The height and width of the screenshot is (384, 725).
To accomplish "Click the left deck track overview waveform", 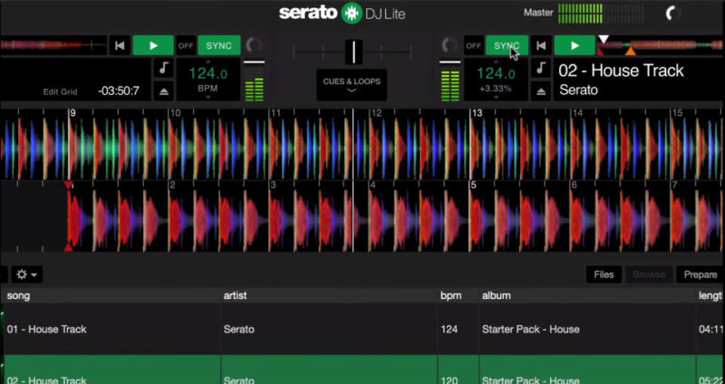I will (x=53, y=45).
